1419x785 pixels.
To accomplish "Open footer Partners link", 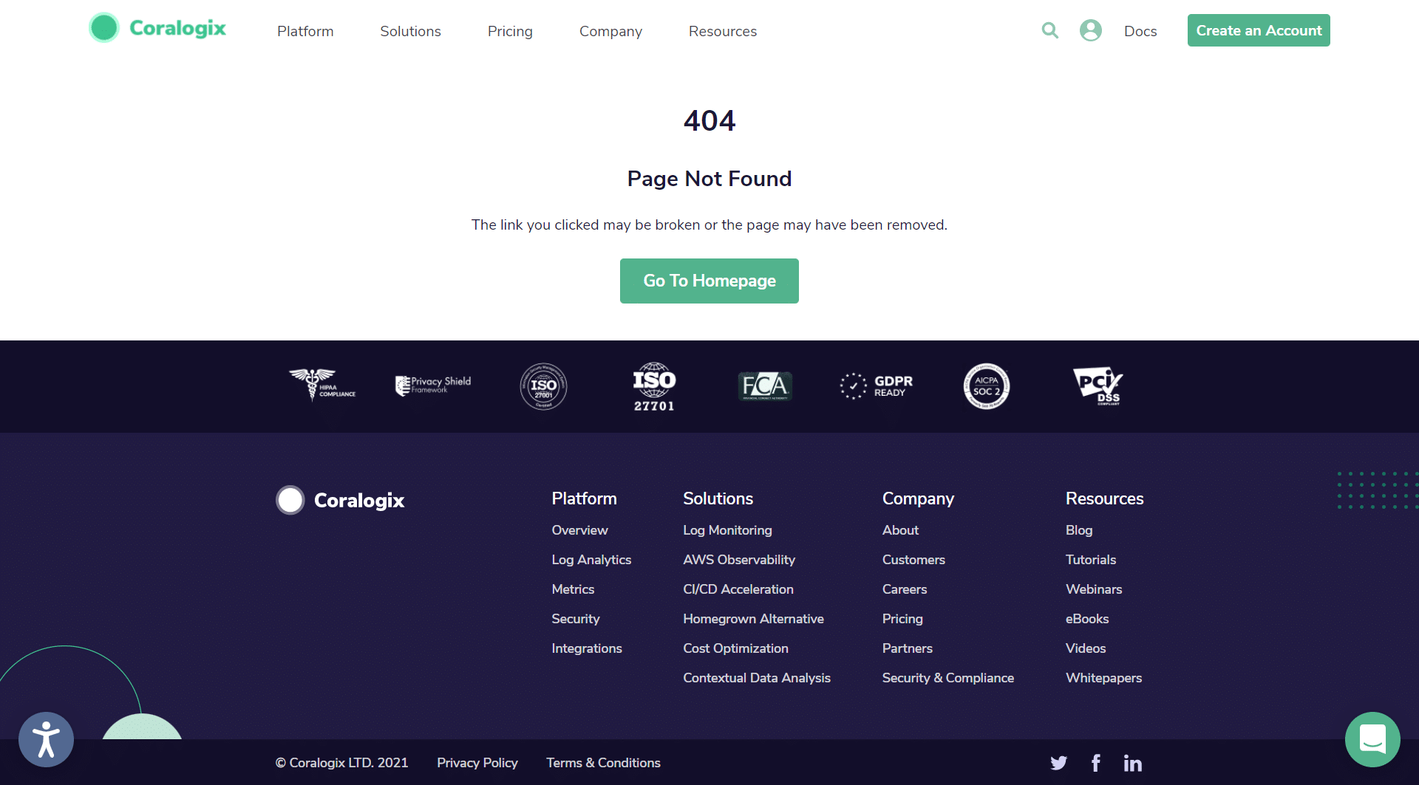I will tap(907, 648).
